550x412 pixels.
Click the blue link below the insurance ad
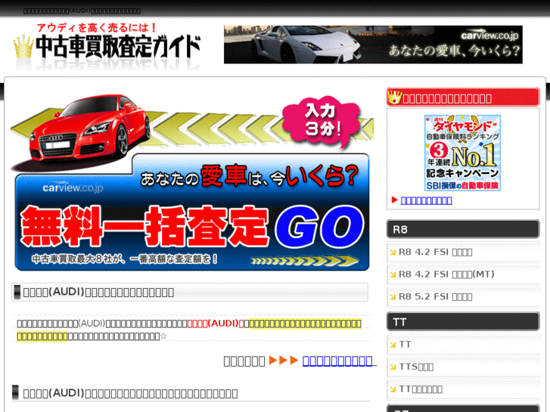tap(426, 200)
